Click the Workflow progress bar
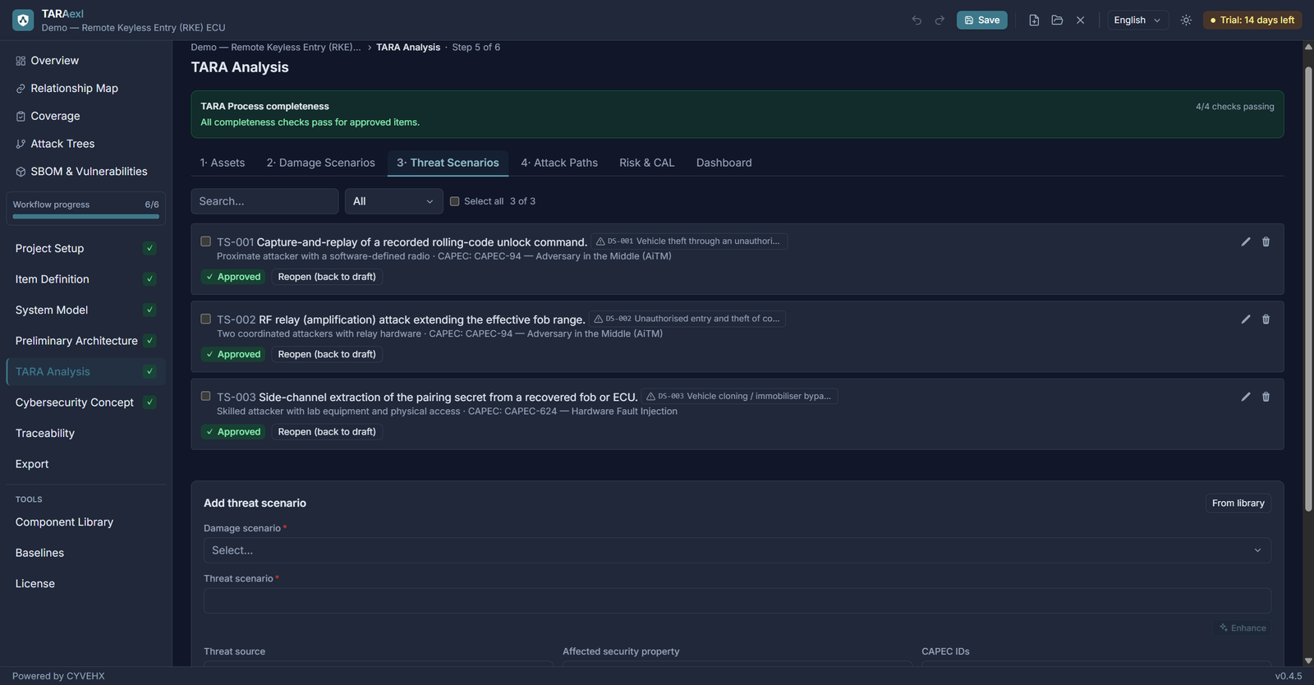Viewport: 1314px width, 685px height. (85, 217)
